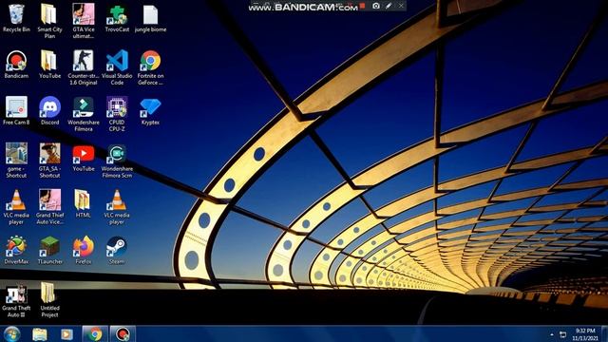Launch the Grand Thief Auto Vice shortcut

[49, 207]
